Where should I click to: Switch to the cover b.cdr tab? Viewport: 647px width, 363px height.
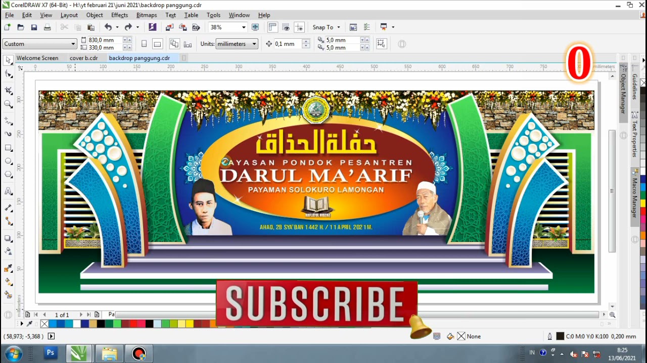click(84, 58)
